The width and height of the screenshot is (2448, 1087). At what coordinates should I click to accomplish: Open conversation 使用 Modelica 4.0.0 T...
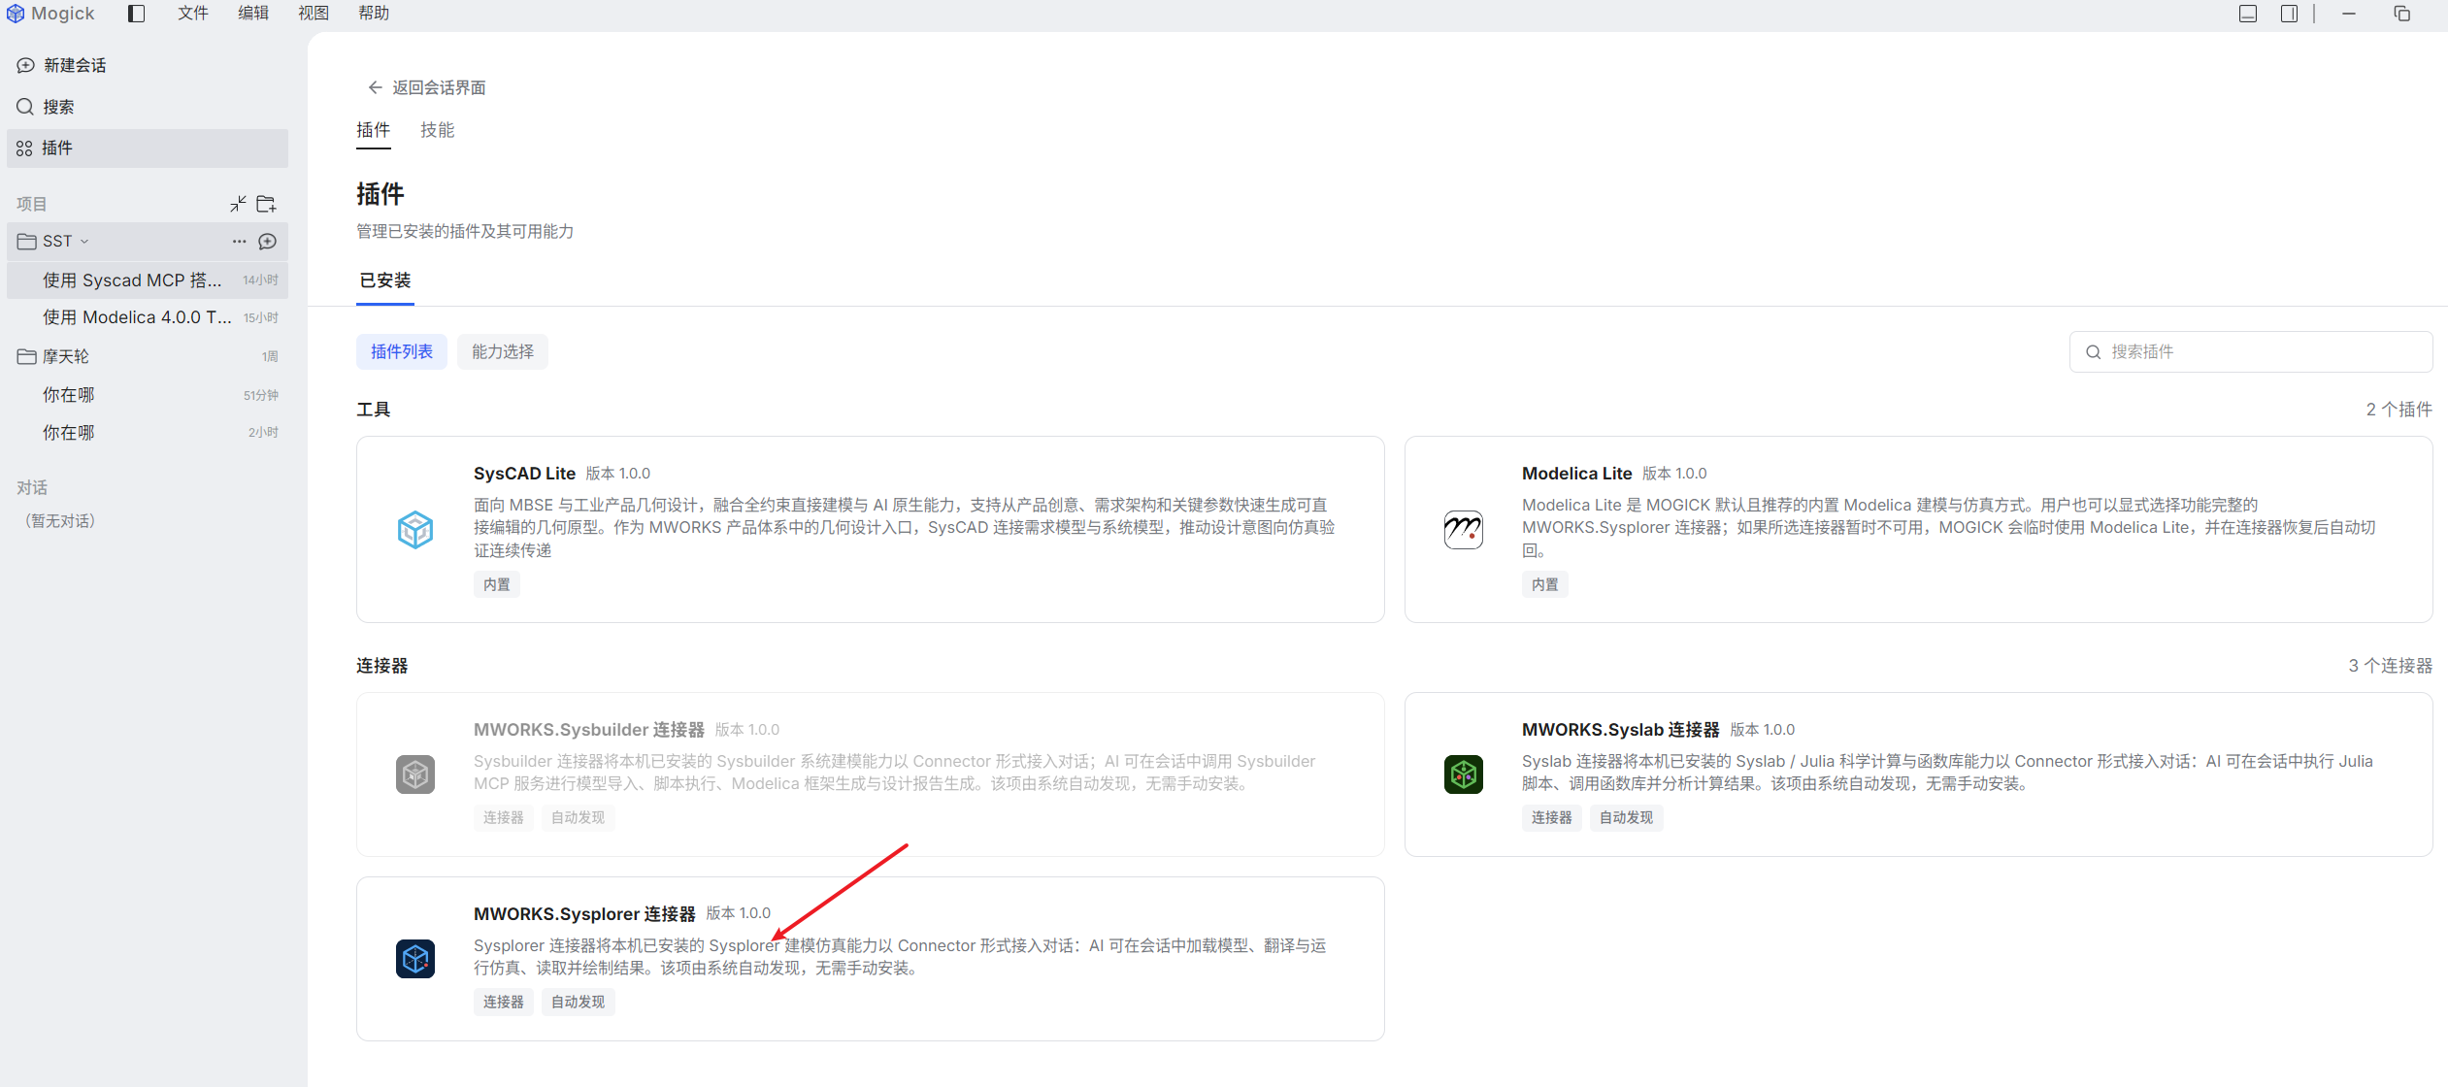[x=148, y=317]
